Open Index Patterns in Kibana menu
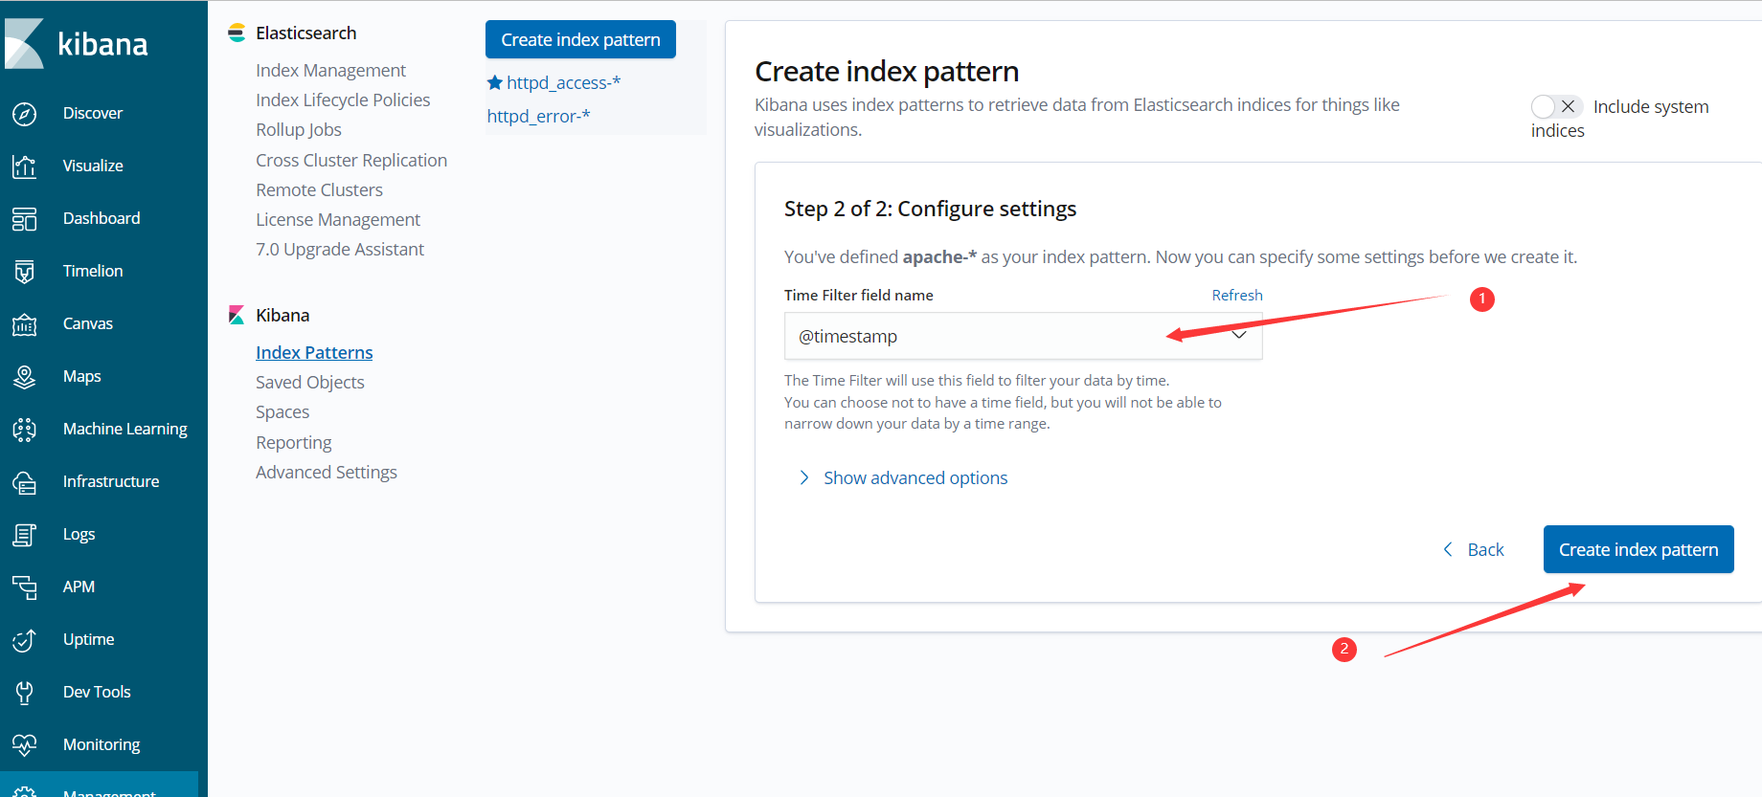Viewport: 1762px width, 797px height. 314,352
